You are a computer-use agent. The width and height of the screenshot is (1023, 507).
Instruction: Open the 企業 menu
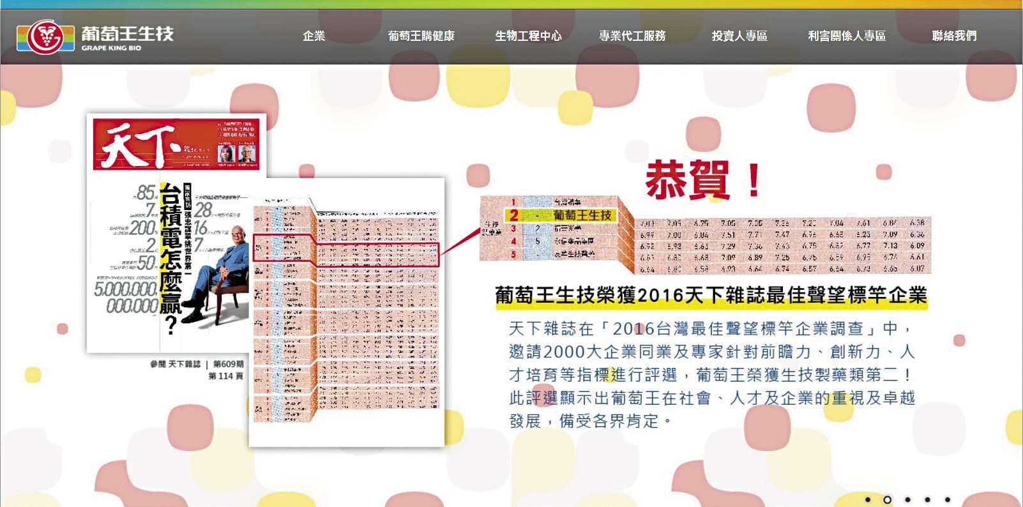[x=314, y=36]
